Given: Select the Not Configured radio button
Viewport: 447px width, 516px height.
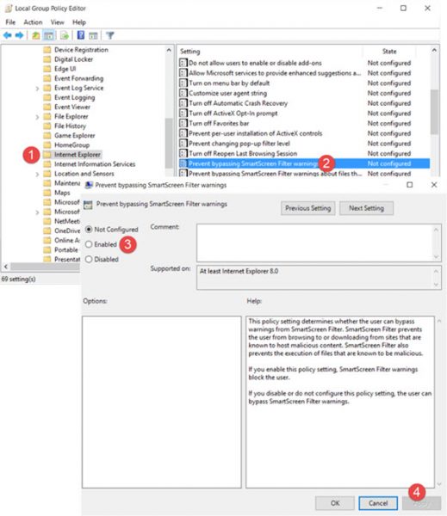Looking at the screenshot, I should point(89,230).
